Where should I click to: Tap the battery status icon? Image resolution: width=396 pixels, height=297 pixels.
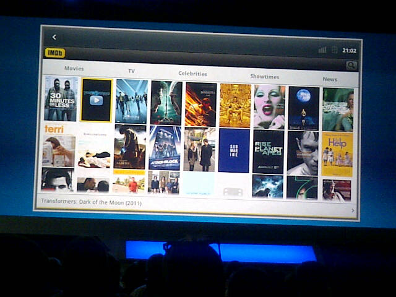pos(334,50)
